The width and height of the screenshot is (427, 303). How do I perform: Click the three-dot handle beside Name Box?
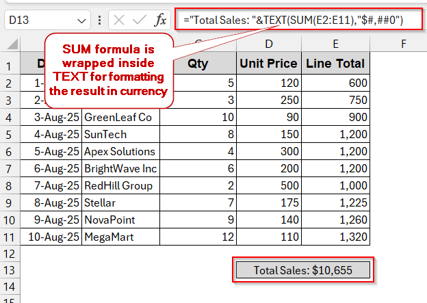97,21
